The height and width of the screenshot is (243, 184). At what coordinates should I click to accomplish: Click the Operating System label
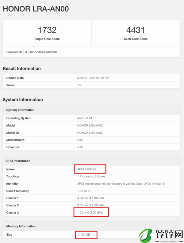(x=19, y=118)
